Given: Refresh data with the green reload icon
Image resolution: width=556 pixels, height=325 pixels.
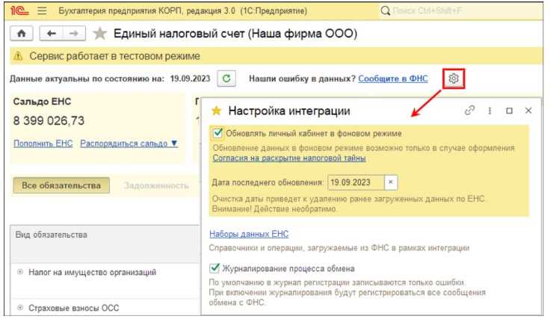Looking at the screenshot, I should tap(226, 78).
